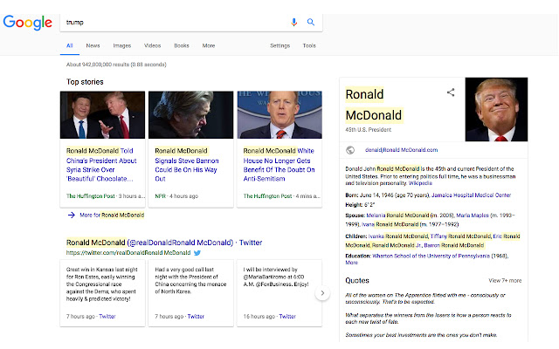559x349 pixels.
Task: Click the tweet about @MariaBartiromo interview
Action: pos(276,277)
